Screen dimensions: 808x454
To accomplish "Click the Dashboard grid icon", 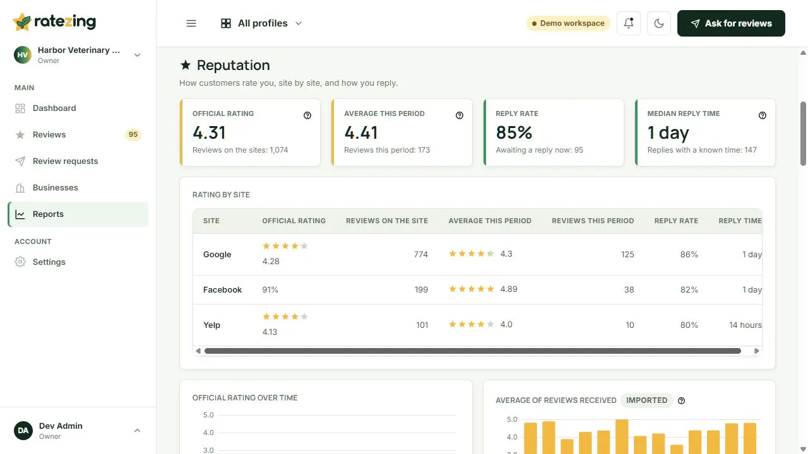I will tap(20, 108).
